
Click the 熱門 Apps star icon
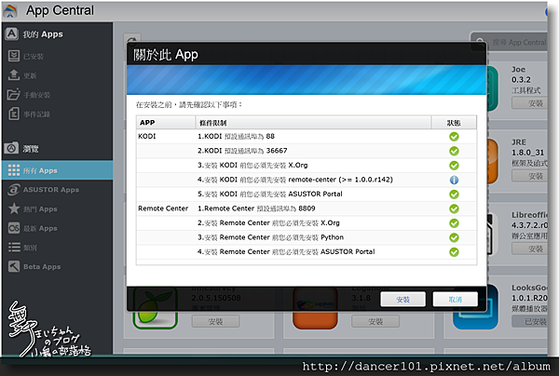point(14,208)
